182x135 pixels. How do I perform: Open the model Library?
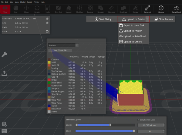[x=161, y=8]
